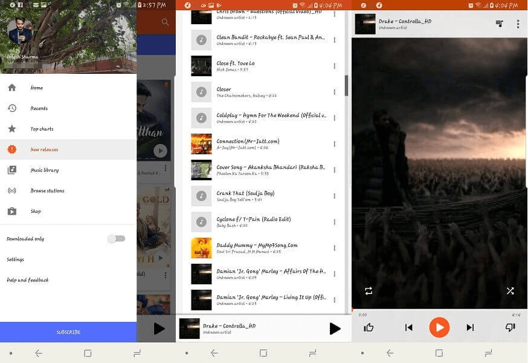Go to the previous track
This screenshot has height=363, width=528.
pyautogui.click(x=409, y=327)
